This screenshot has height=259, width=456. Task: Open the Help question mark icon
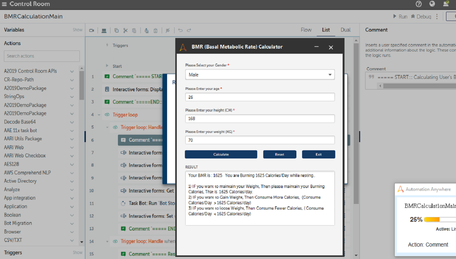[419, 4]
